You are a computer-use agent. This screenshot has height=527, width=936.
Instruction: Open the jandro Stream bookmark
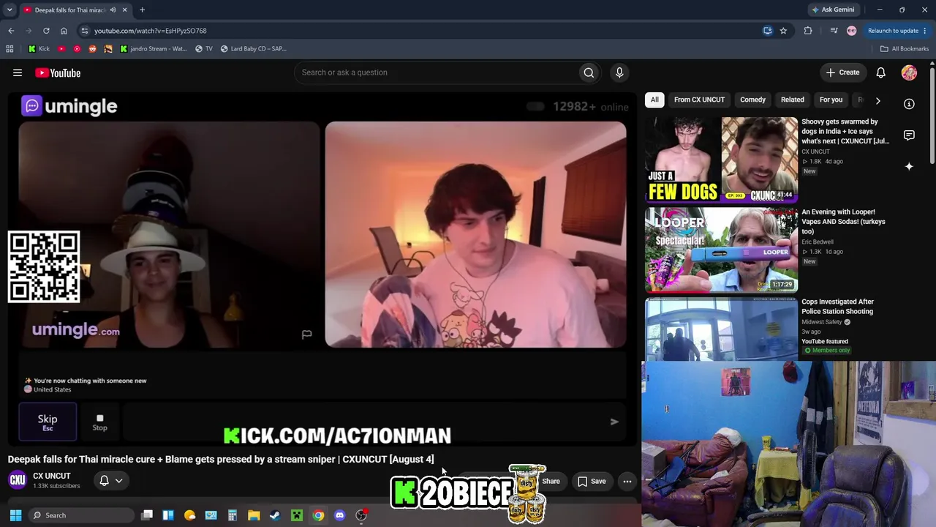[153, 49]
